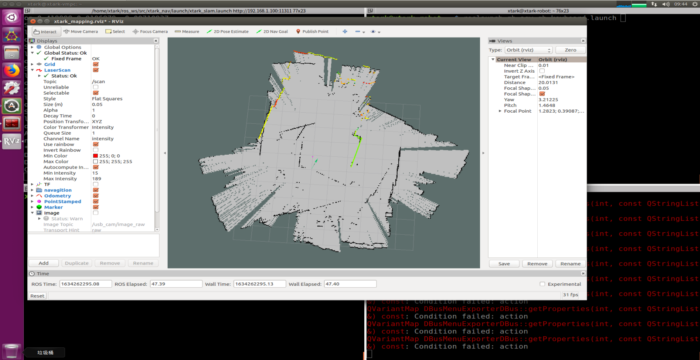The image size is (700, 360).
Task: Expand the Focal Point property
Action: [500, 111]
